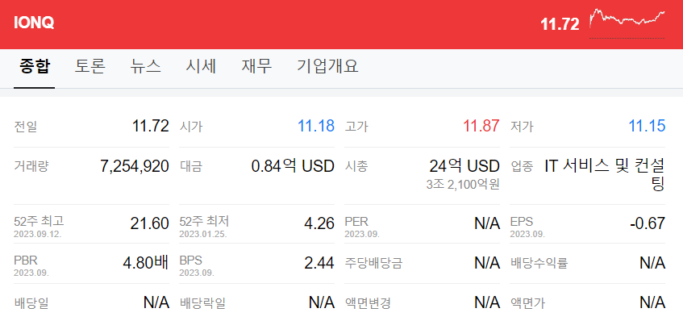Screen dimensions: 683x321
Task: Click the 52주 최고 date 2023.09.12.
Action: click(x=37, y=234)
